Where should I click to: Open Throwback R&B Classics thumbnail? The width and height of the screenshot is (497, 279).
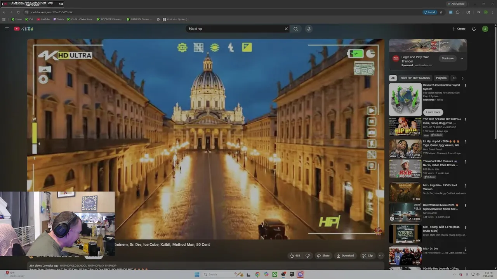pos(405,169)
